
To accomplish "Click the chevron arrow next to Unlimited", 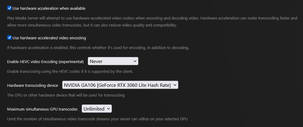I will (109, 109).
